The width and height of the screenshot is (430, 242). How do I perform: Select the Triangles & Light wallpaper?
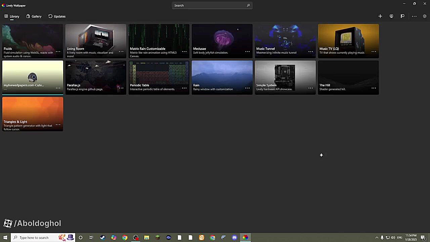coord(32,109)
